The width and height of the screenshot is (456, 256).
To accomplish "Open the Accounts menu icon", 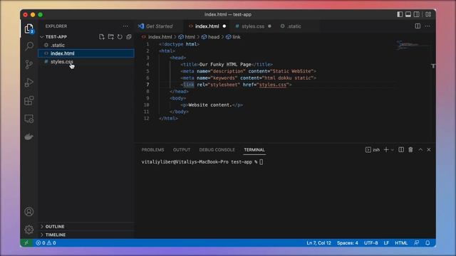I will click(29, 212).
